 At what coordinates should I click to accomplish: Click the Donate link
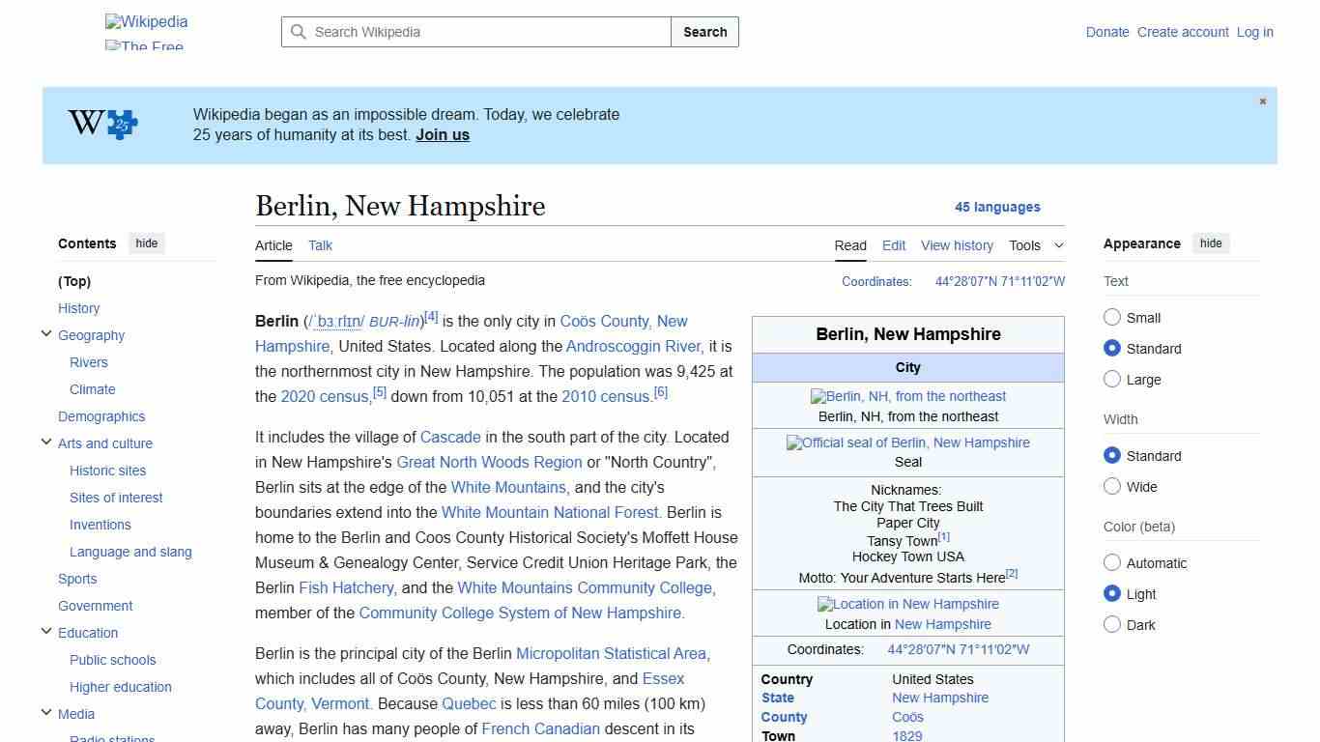[1107, 32]
